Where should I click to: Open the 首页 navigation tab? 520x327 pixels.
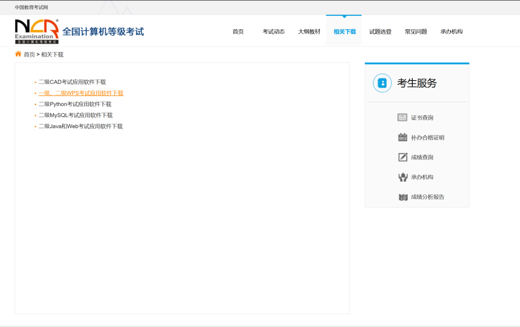238,32
